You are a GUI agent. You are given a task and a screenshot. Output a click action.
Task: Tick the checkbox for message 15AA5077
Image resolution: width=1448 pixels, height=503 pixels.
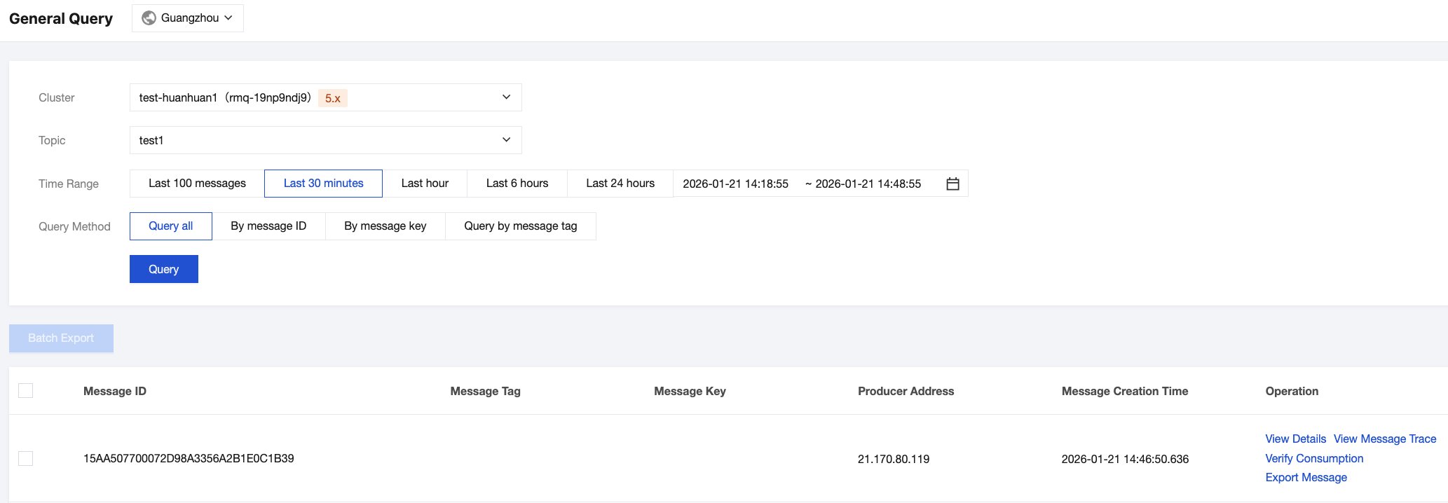click(x=26, y=459)
